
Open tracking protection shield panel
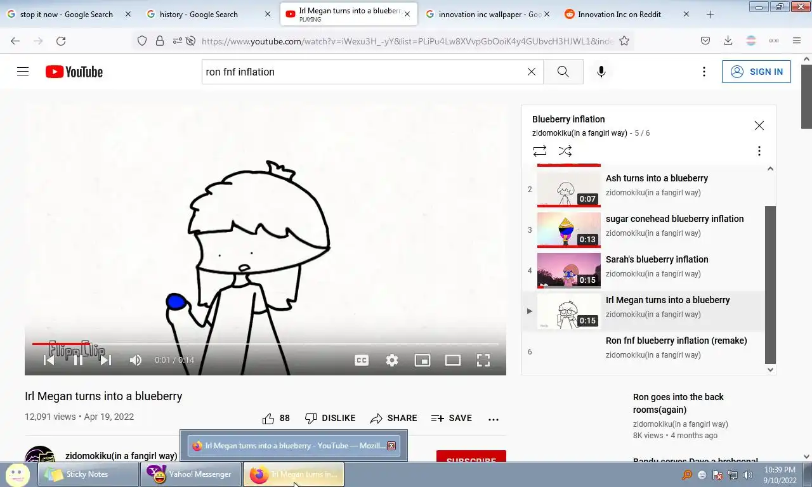point(142,41)
